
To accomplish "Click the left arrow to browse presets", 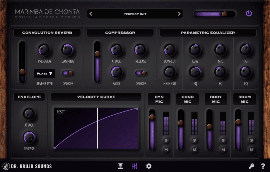I will coord(91,14).
